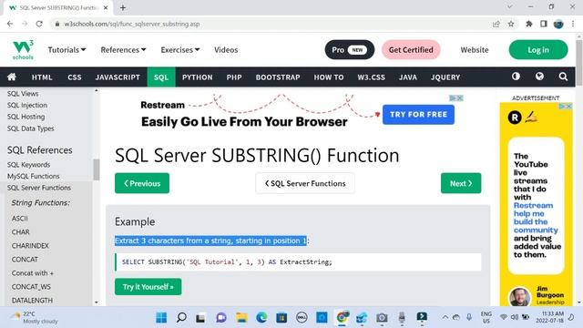Screen dimensions: 583x328
Task: Click the browser address bar URL
Action: [x=132, y=24]
